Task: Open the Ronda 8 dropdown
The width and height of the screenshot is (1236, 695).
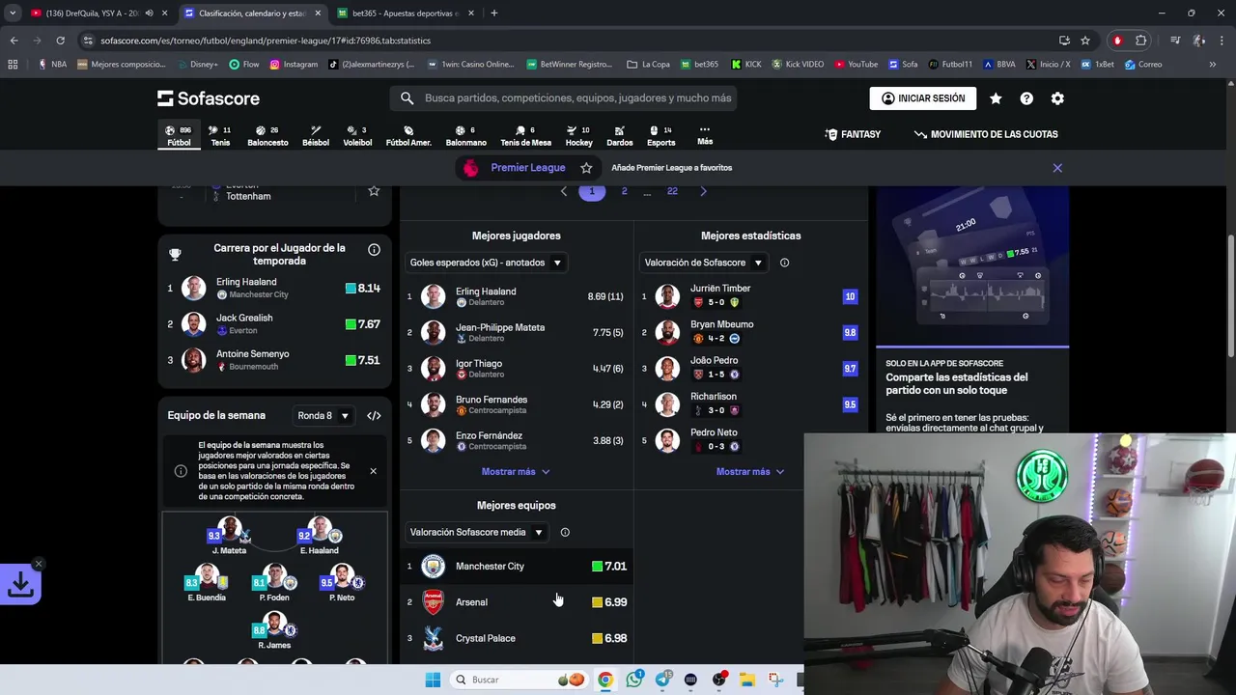Action: [323, 416]
